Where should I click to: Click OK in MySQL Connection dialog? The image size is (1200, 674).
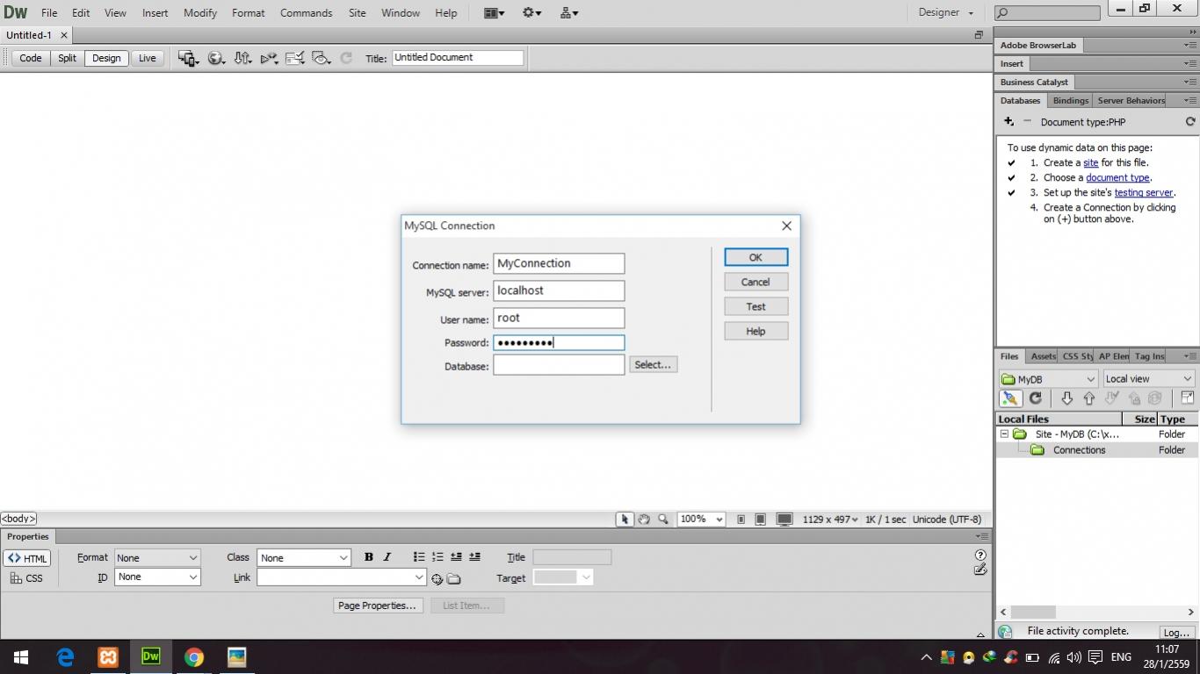coord(755,257)
